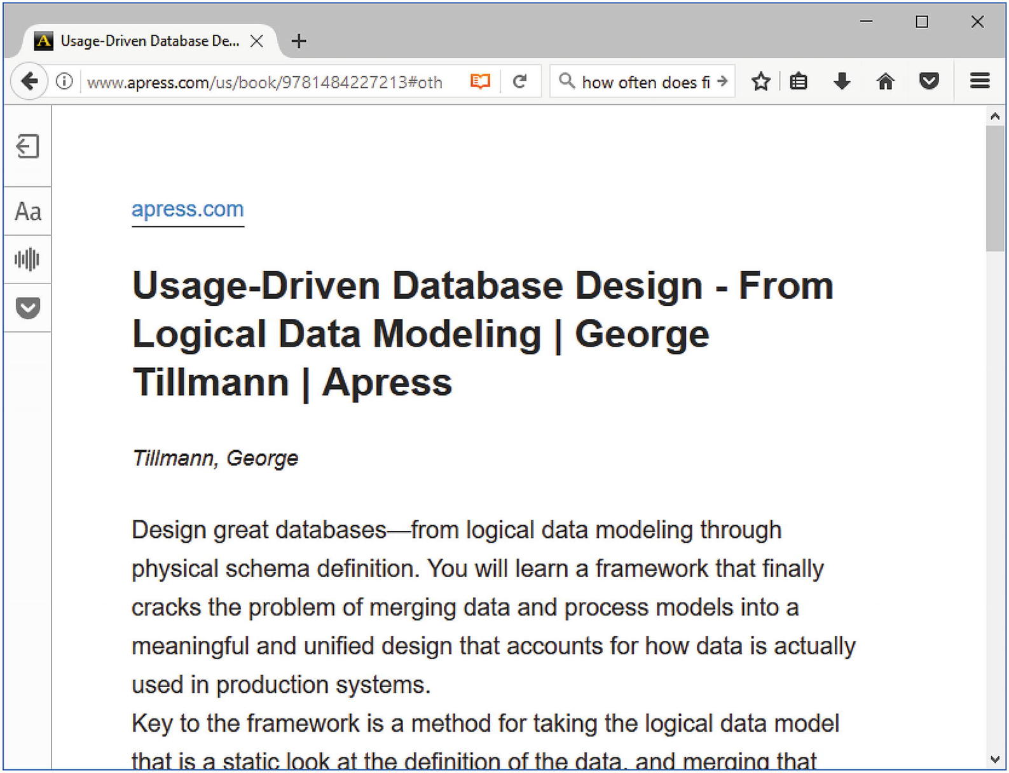
Task: Close Reader View from the sidebar
Action: pyautogui.click(x=27, y=146)
